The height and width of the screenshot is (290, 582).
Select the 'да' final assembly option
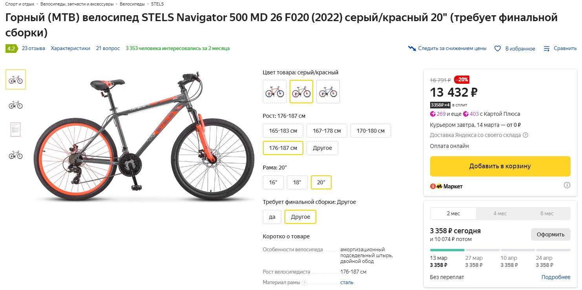point(272,217)
